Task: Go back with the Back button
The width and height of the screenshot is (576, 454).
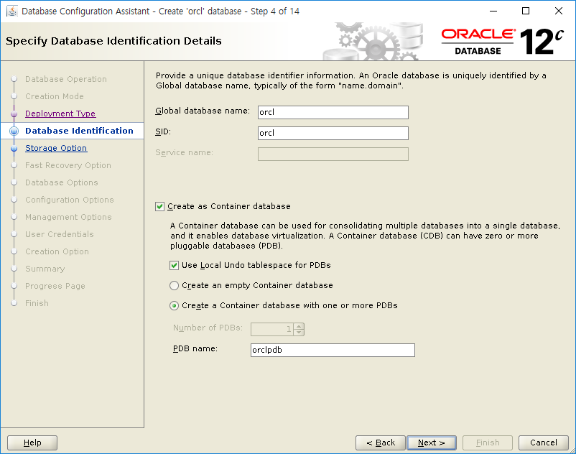Action: 381,443
